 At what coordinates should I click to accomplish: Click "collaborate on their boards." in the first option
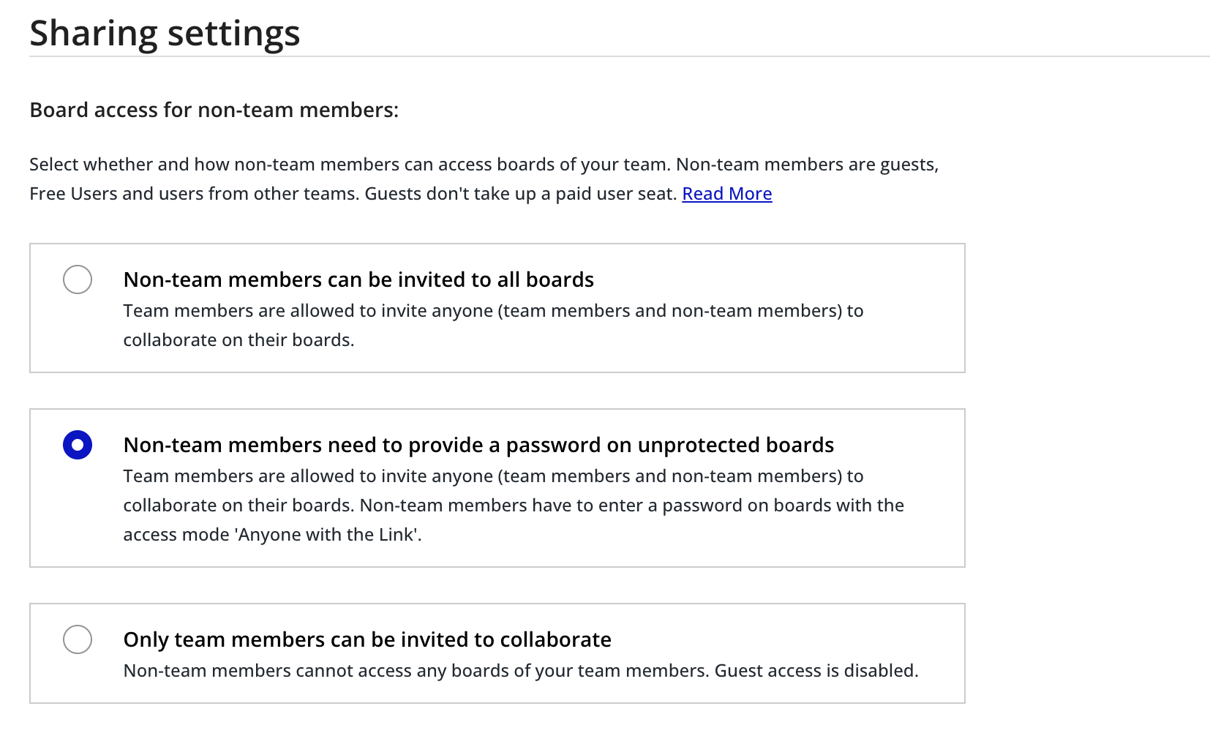coord(238,340)
